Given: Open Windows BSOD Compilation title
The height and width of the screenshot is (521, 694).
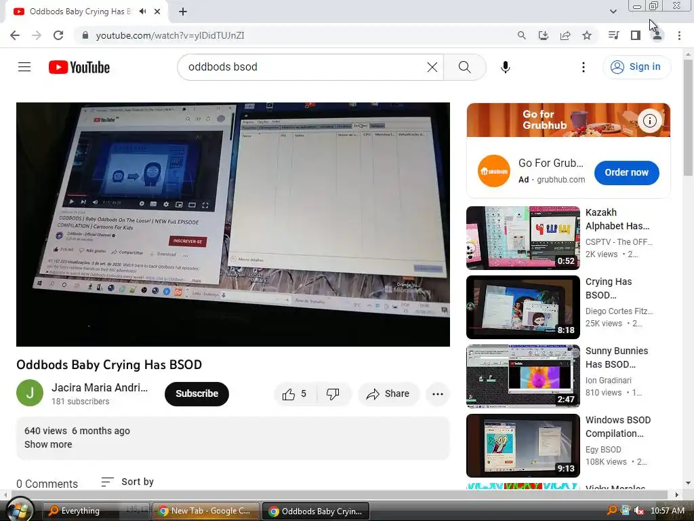Looking at the screenshot, I should tap(618, 427).
